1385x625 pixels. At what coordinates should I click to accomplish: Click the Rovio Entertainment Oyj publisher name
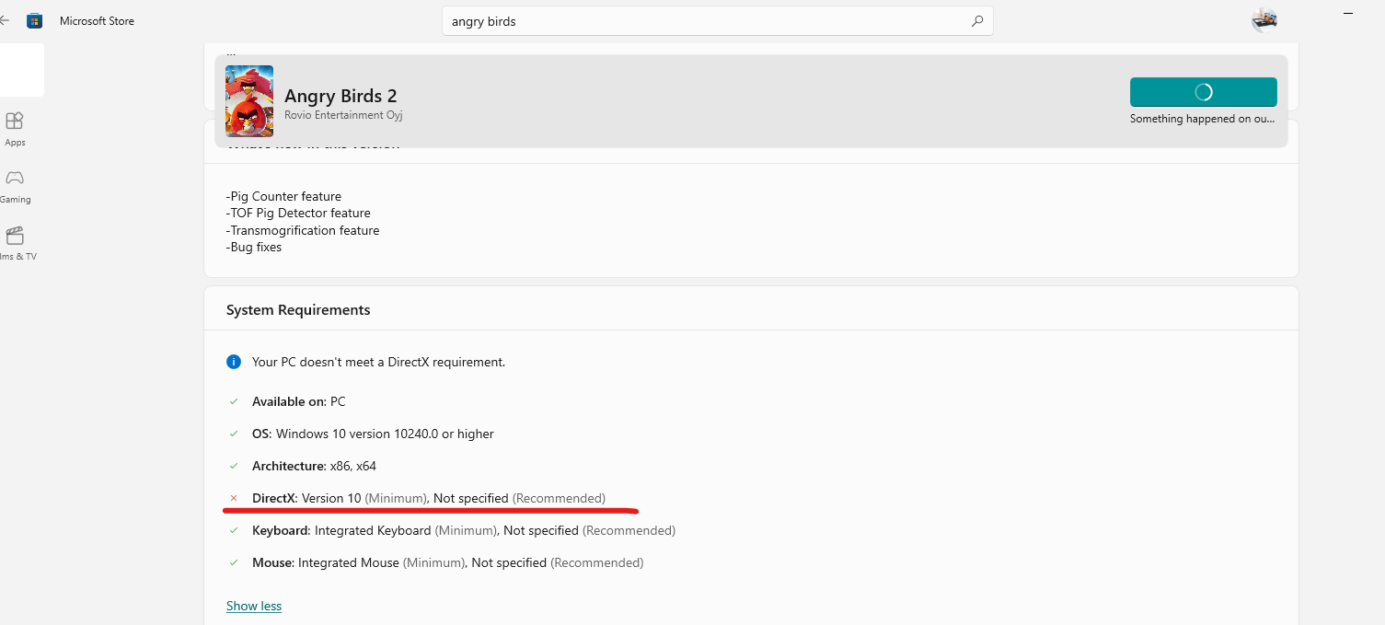tap(343, 115)
